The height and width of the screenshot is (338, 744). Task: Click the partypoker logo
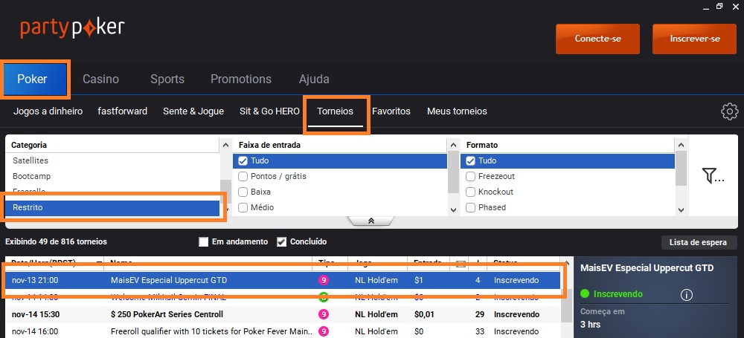(72, 28)
